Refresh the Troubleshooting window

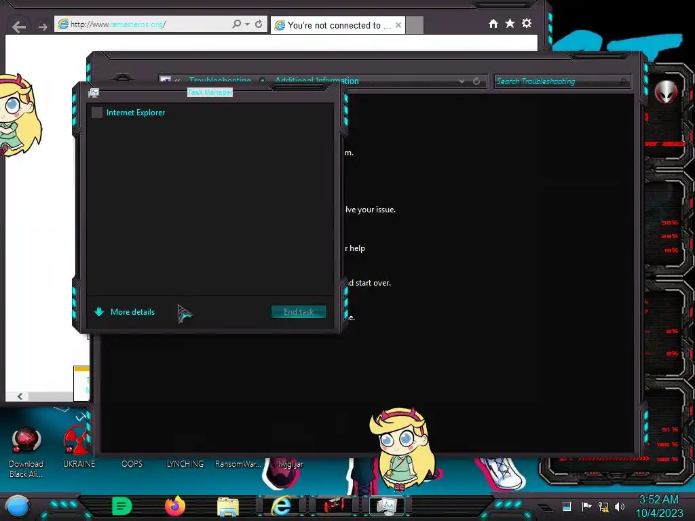tap(476, 81)
